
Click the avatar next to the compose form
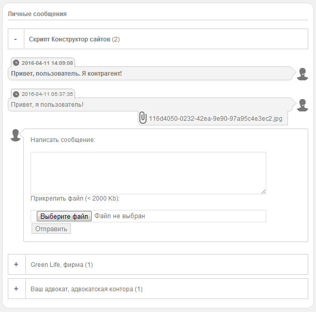coord(16,135)
